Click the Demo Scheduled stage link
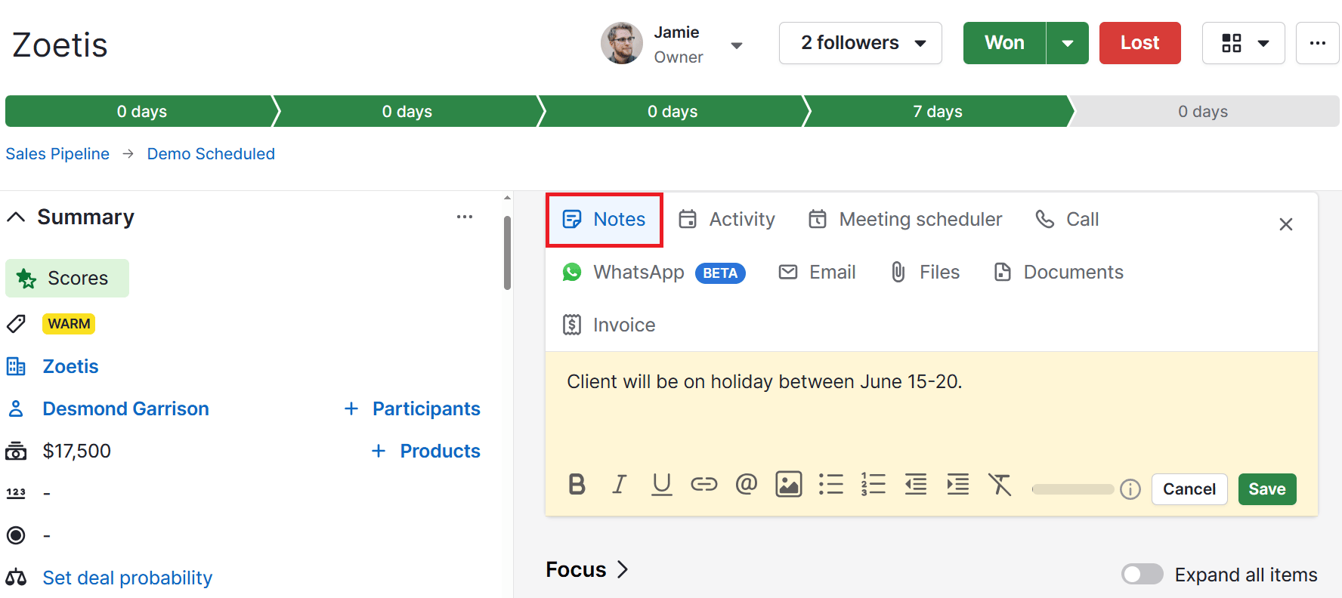 click(211, 154)
